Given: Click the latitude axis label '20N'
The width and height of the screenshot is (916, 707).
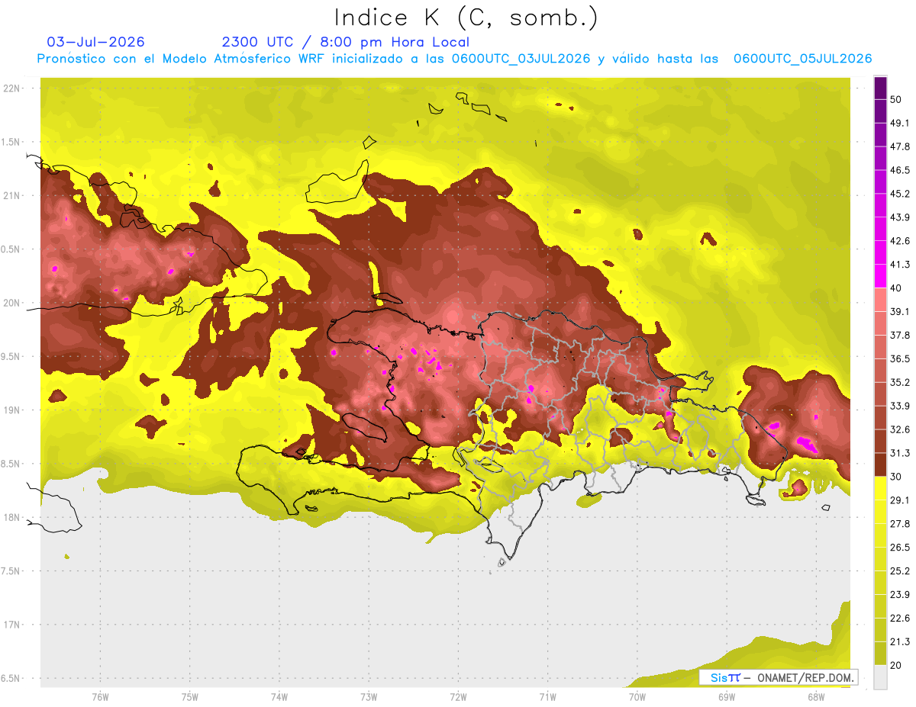Looking at the screenshot, I should point(12,303).
